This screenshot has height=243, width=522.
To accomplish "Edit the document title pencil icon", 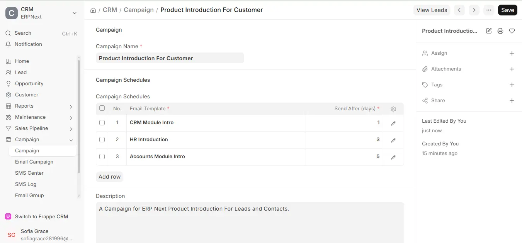I will pos(489,31).
